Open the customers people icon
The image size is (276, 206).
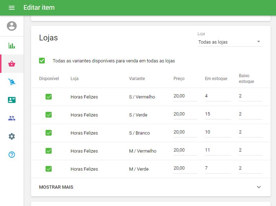12,118
